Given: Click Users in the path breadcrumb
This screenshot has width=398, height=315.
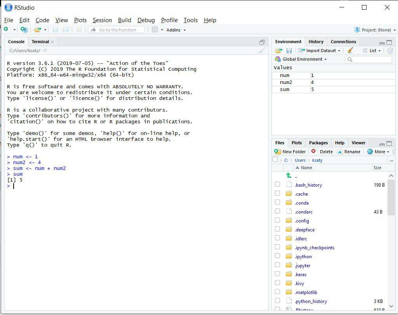Looking at the screenshot, I should coord(300,160).
